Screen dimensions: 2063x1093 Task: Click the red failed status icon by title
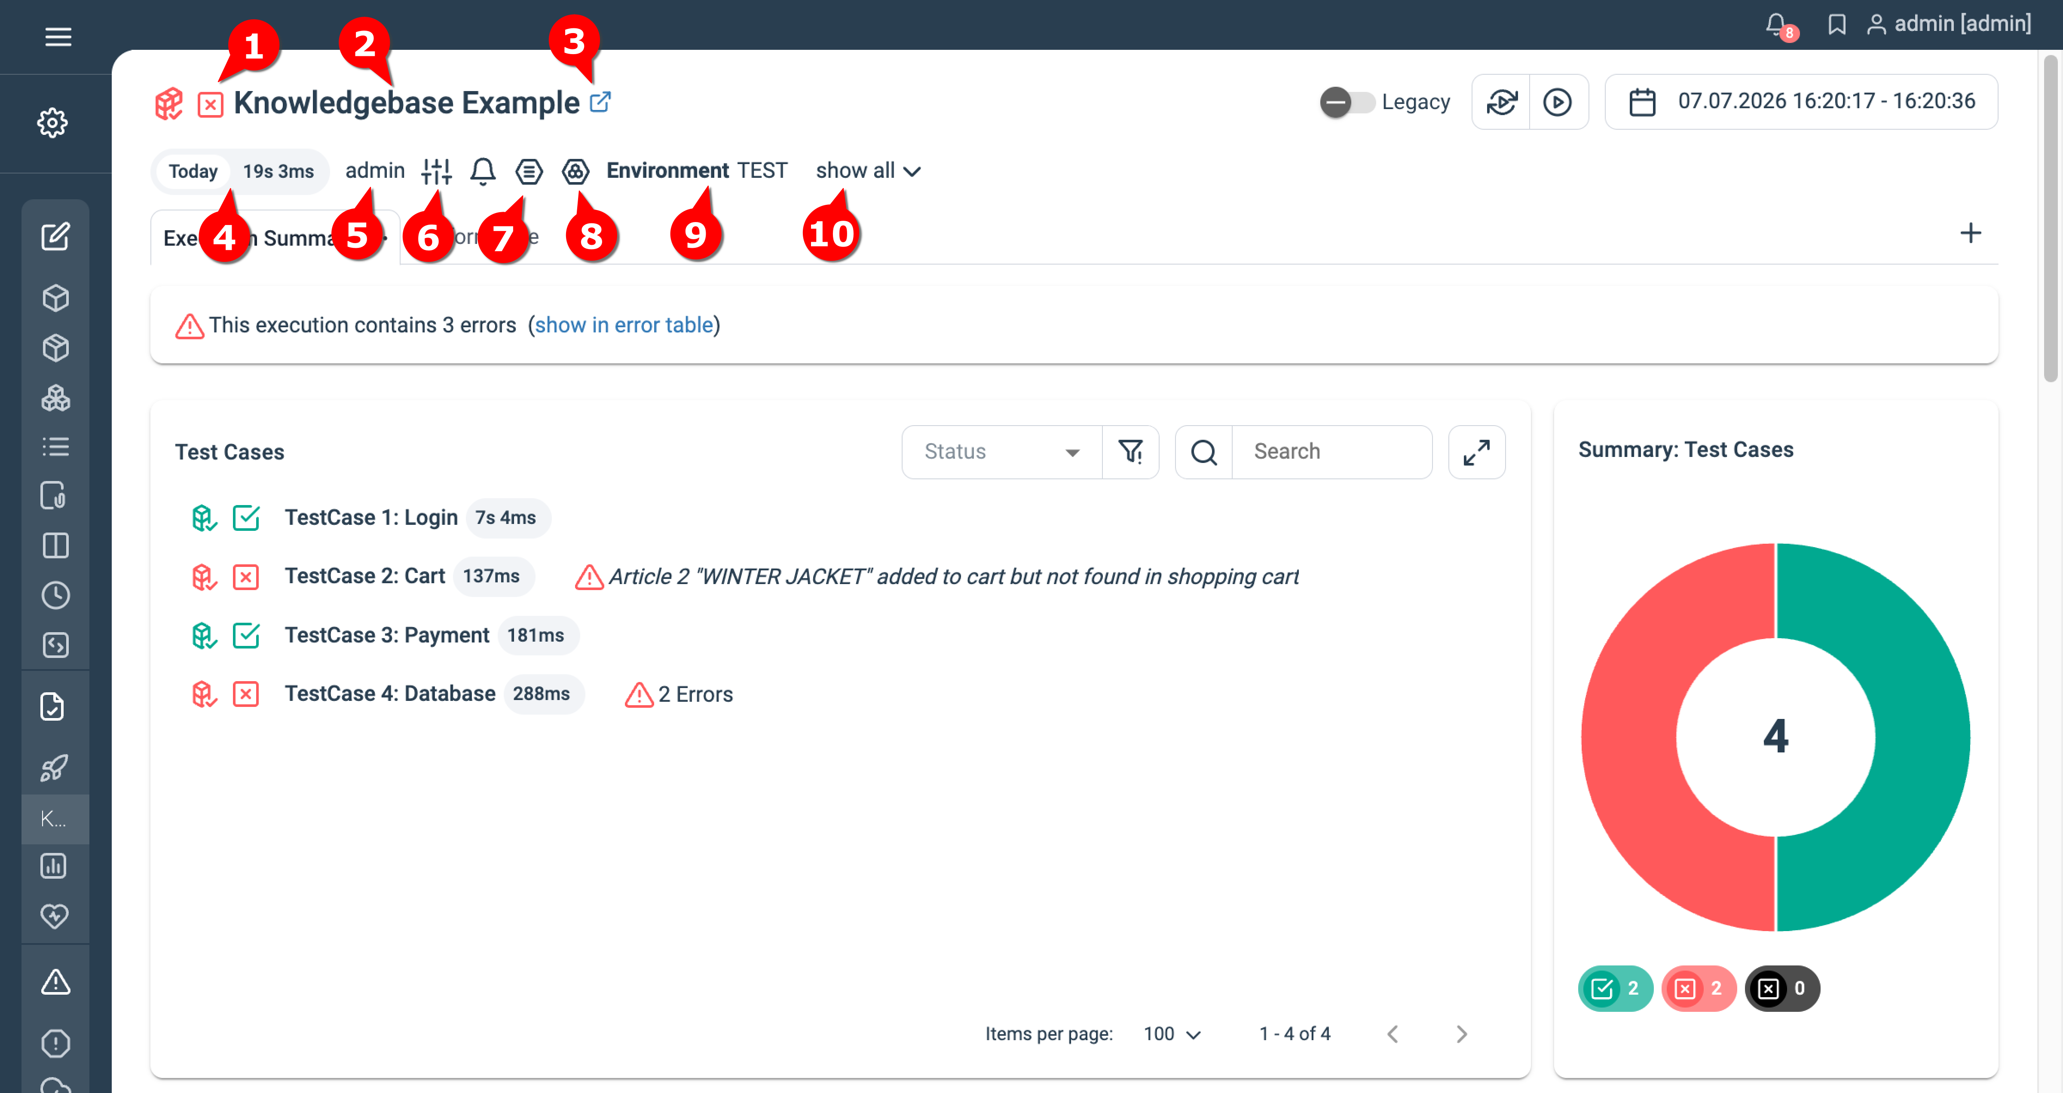[210, 104]
